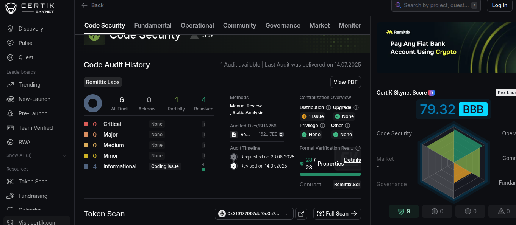Open the CertiK Skynet logo
516x225 pixels.
pyautogui.click(x=30, y=8)
